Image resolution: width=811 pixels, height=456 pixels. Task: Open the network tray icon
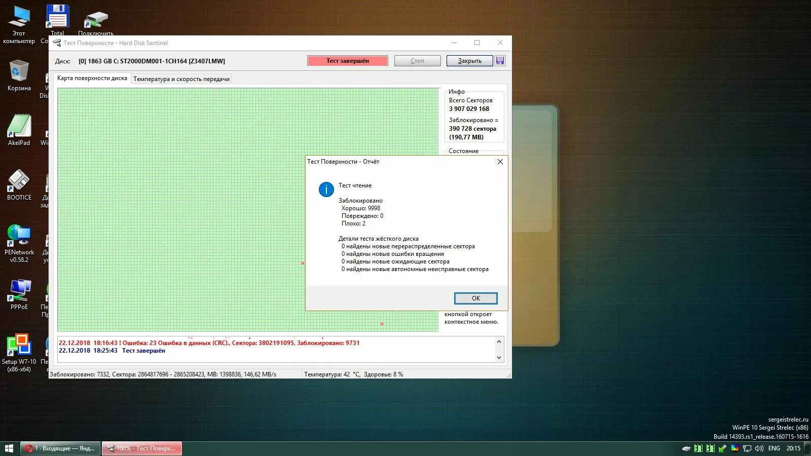coord(747,448)
